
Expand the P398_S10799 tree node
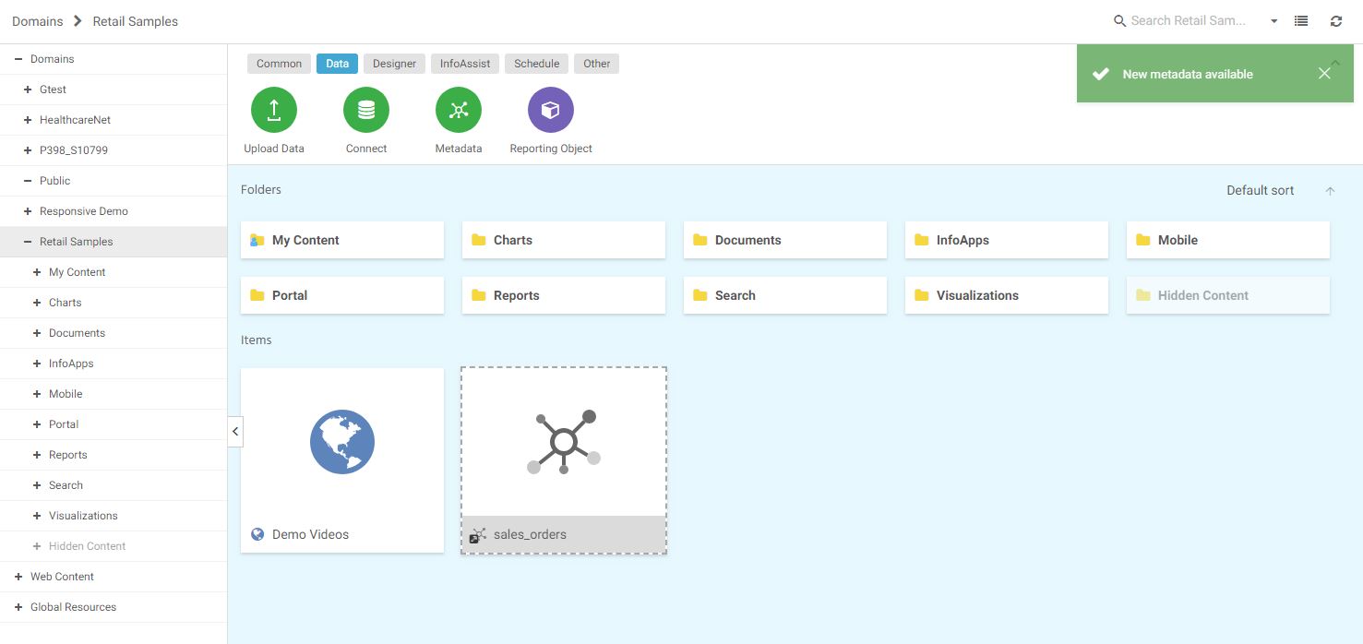pos(28,150)
